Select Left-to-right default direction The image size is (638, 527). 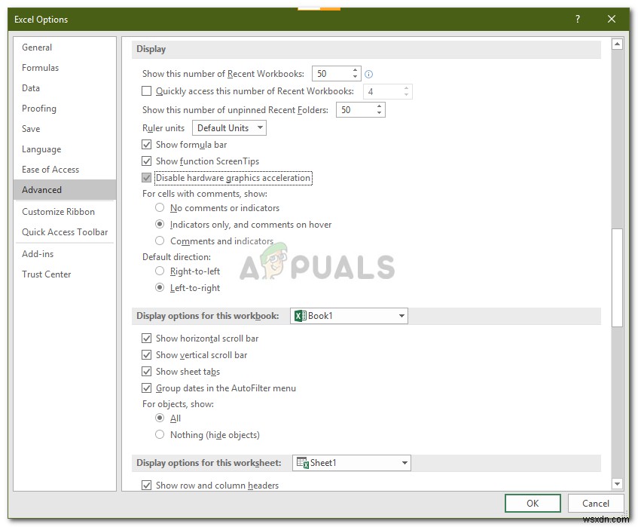160,288
